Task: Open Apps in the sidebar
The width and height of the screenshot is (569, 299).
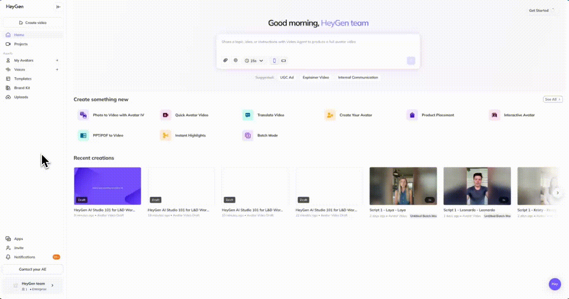Action: click(x=33, y=239)
